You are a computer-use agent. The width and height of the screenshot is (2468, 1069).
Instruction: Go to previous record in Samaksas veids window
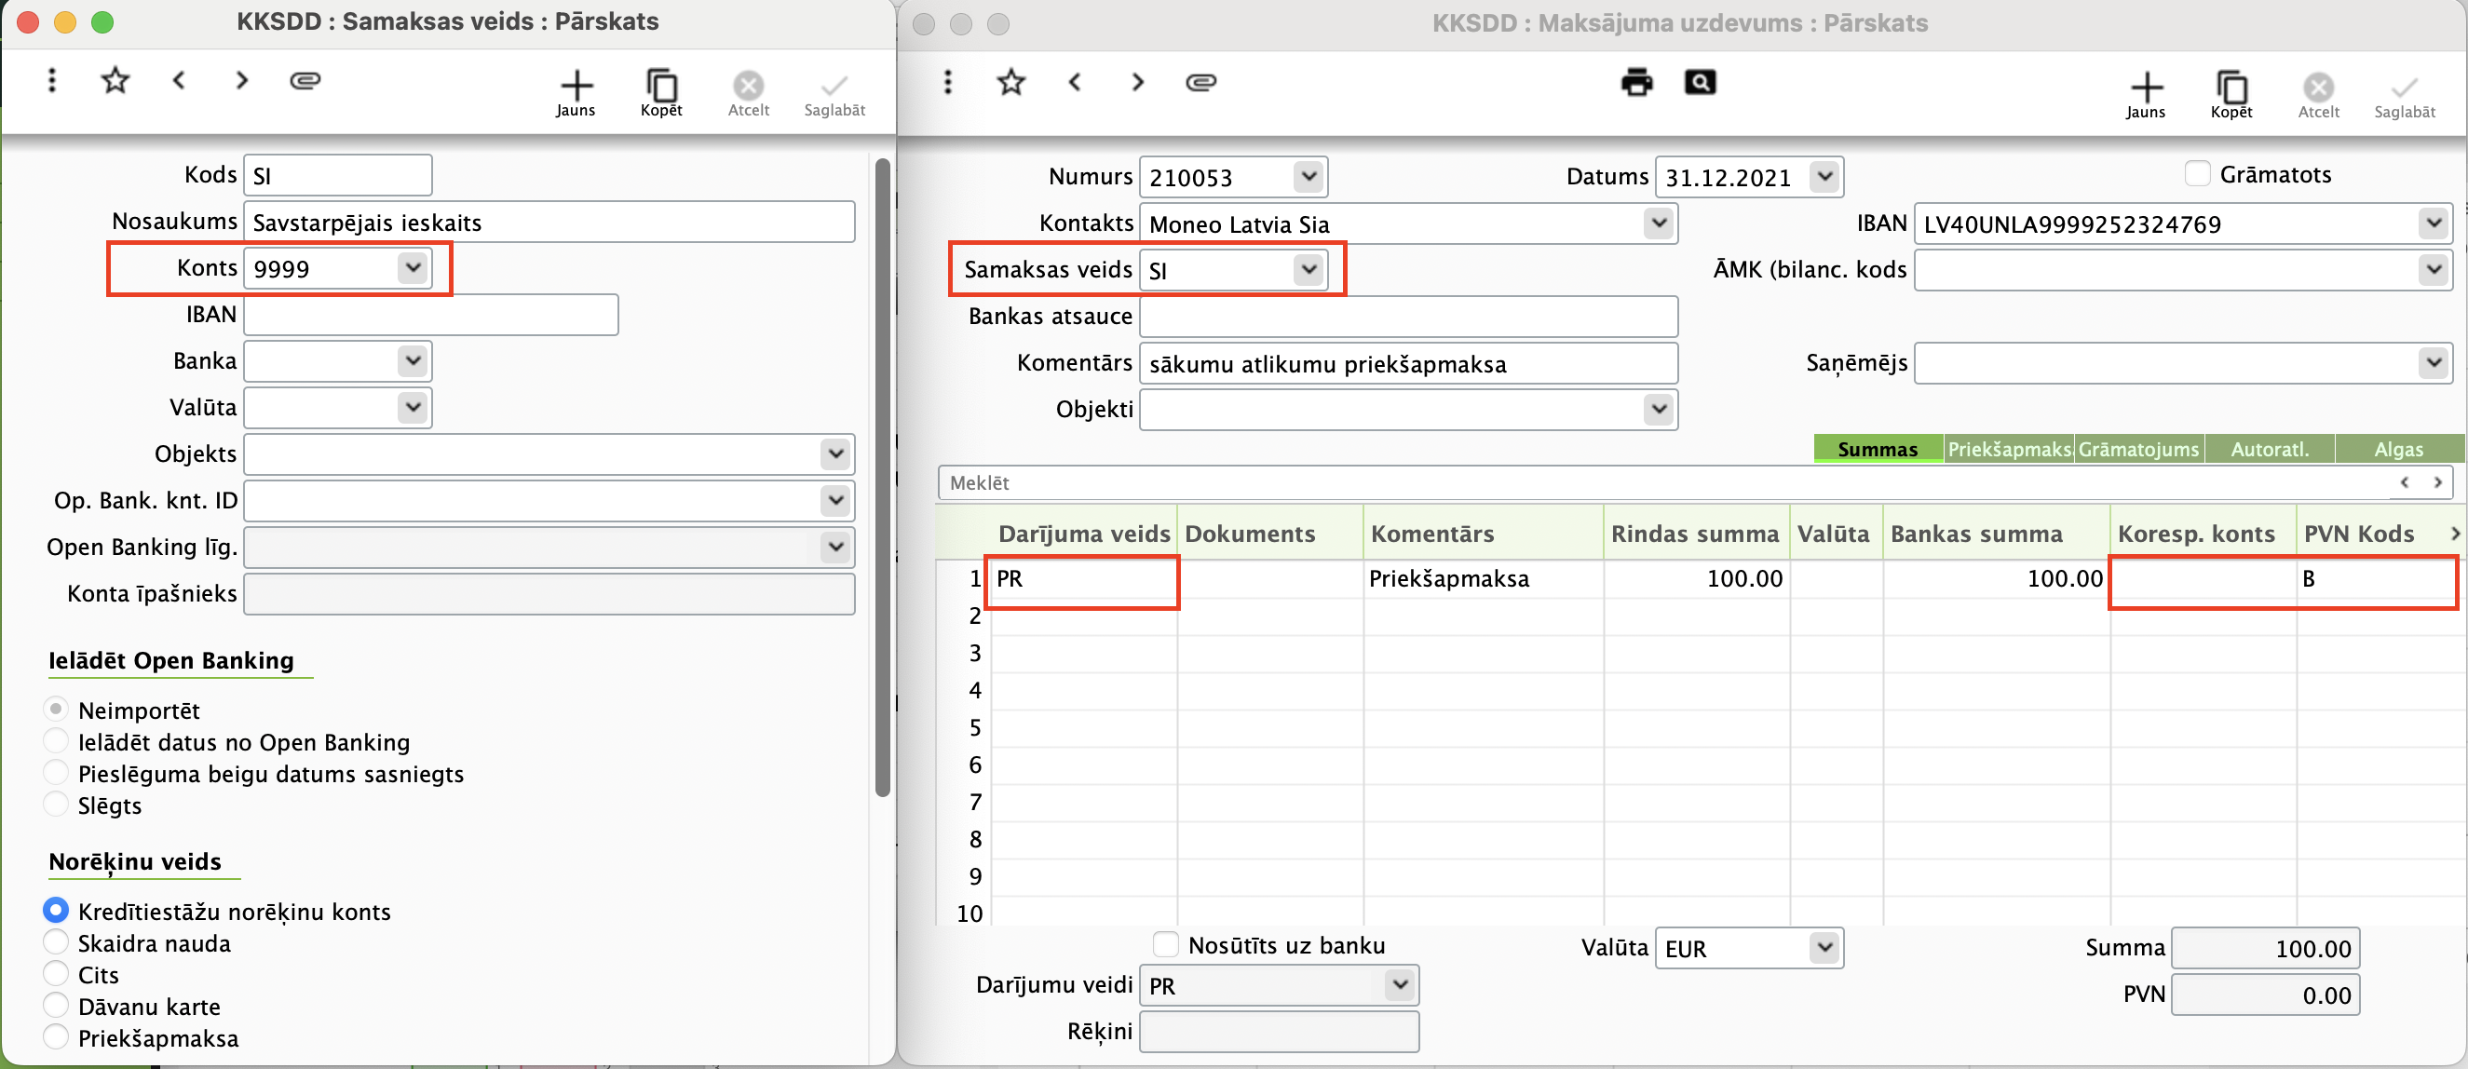(178, 80)
